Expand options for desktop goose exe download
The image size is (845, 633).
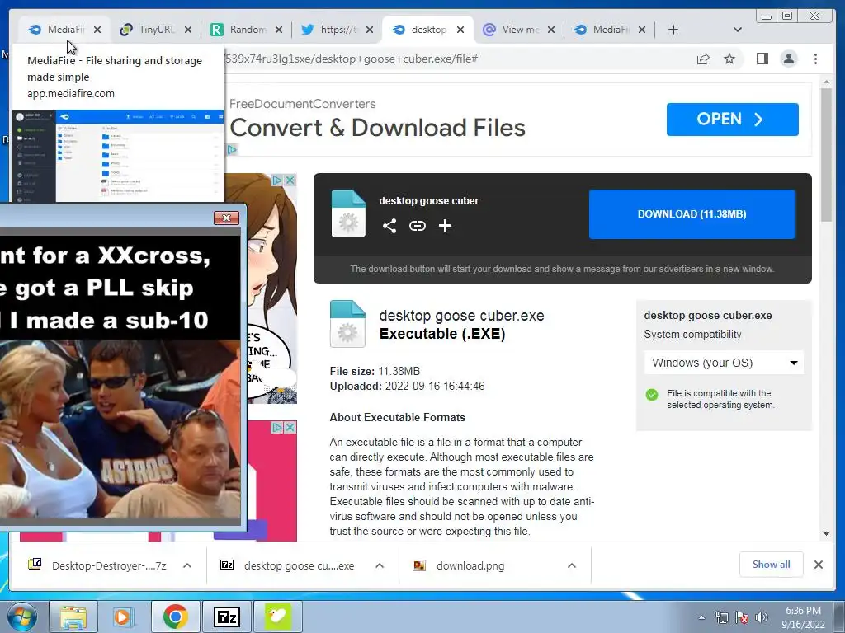380,565
